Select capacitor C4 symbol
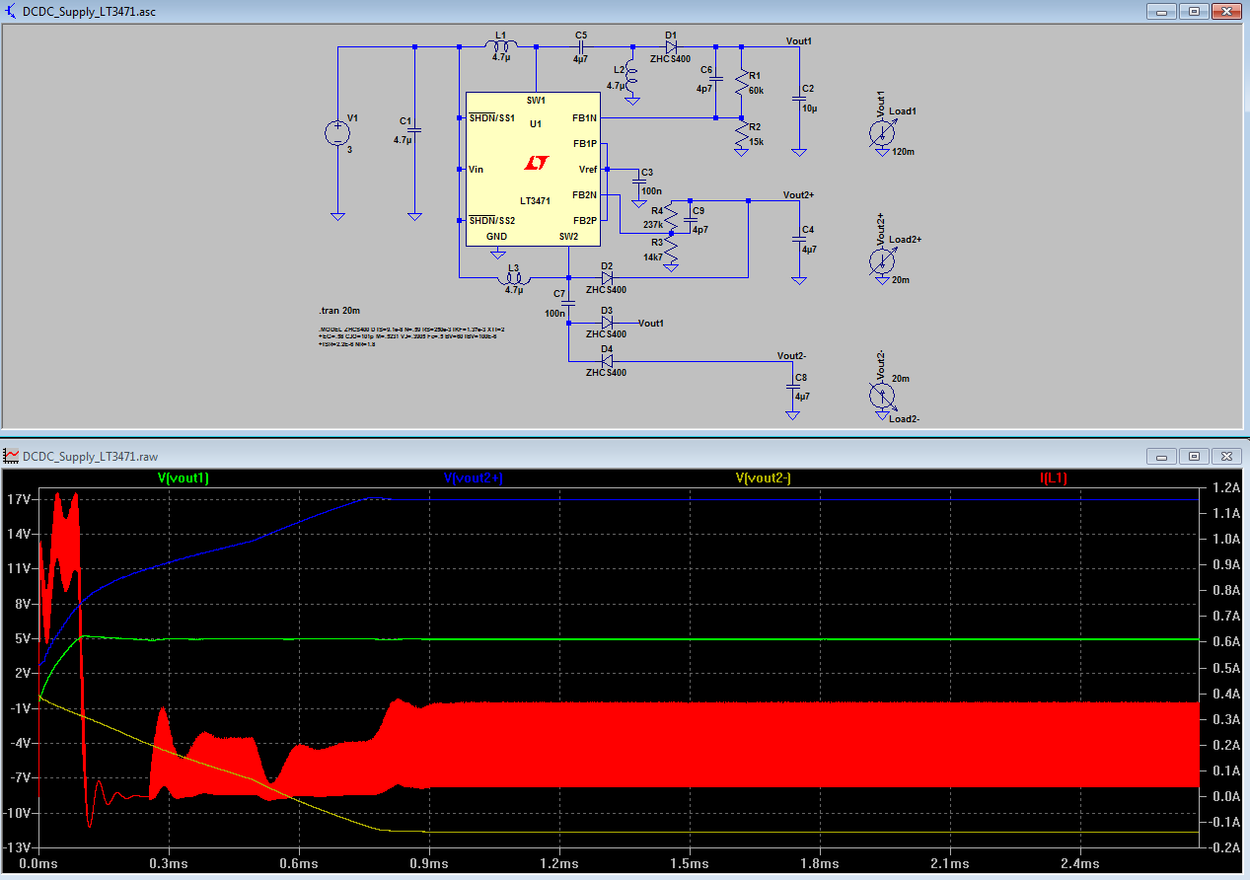Viewport: 1250px width, 880px height. coord(799,239)
